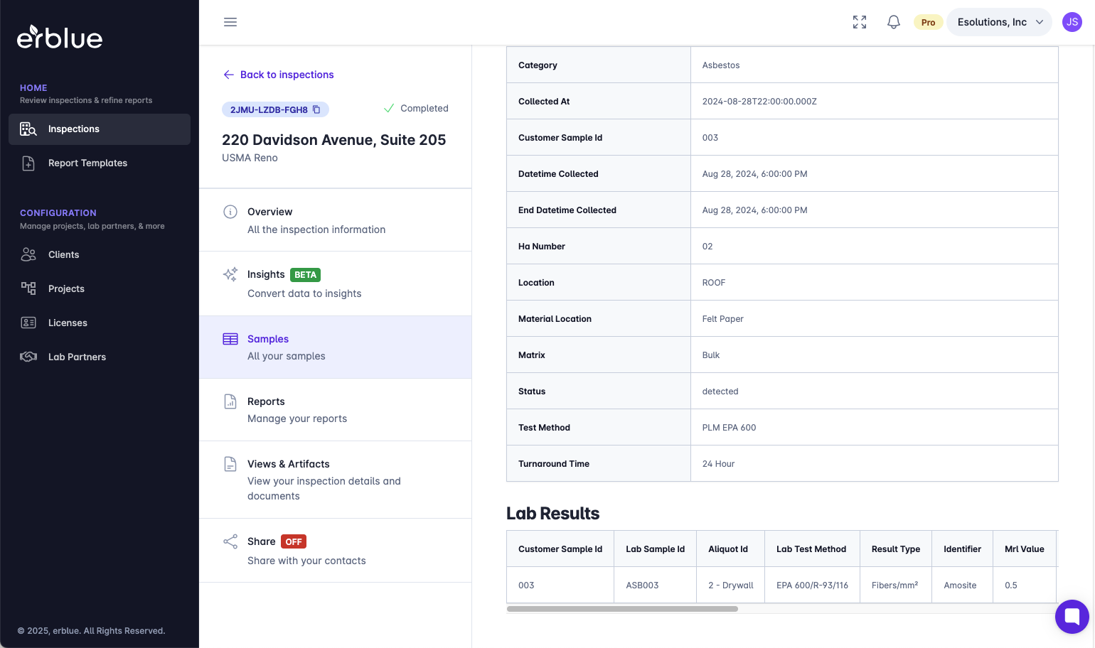The image size is (1095, 648).
Task: Click the ROOF location value
Action: tap(714, 283)
